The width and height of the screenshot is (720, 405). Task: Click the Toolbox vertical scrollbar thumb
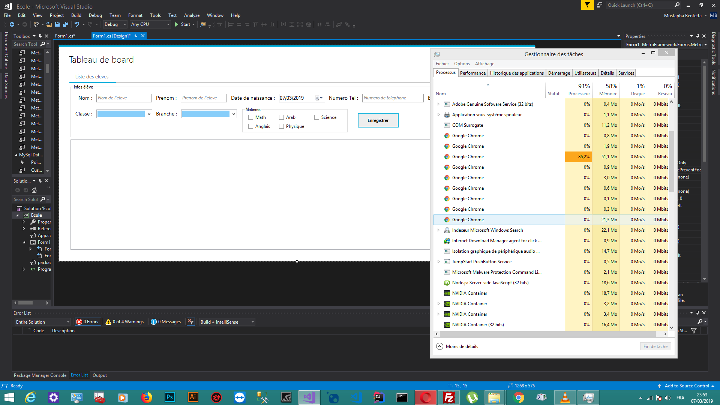(x=47, y=68)
